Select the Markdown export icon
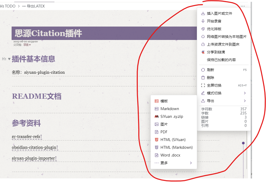Screen dimensions: 266x182 click(x=156, y=109)
